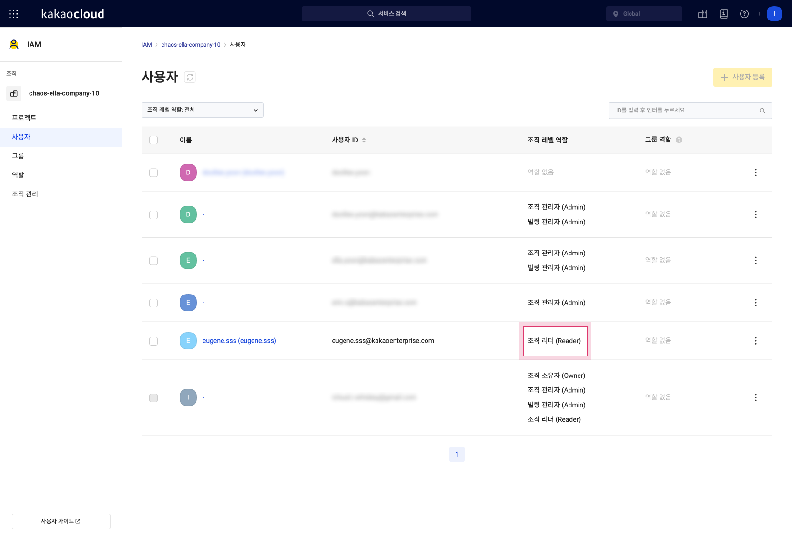
Task: Open more options for blue E user row
Action: click(756, 303)
